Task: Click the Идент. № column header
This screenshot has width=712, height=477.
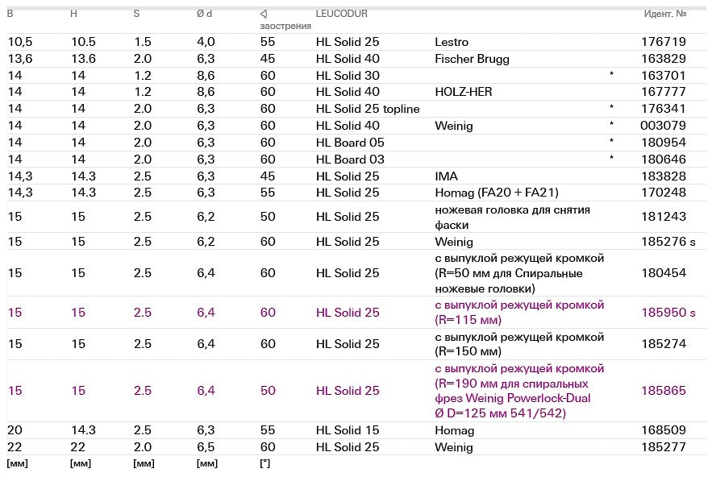Action: [x=664, y=15]
